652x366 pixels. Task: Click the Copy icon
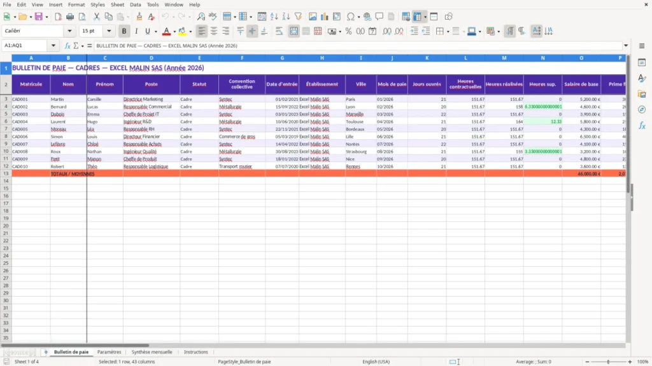(x=108, y=17)
